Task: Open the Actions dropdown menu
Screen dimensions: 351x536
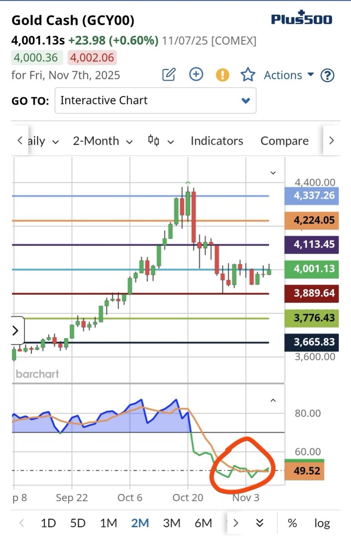Action: pyautogui.click(x=289, y=75)
